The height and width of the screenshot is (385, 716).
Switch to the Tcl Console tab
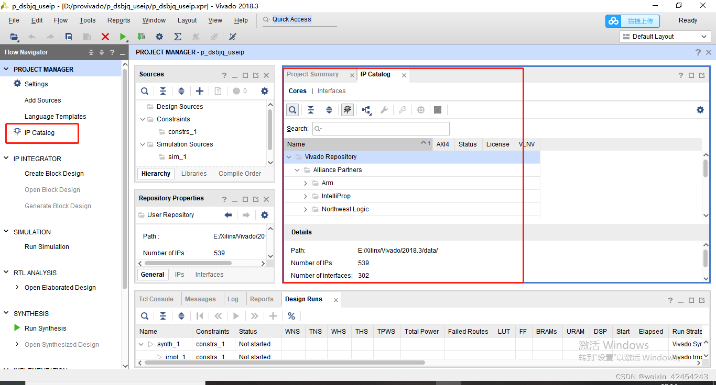coord(156,299)
